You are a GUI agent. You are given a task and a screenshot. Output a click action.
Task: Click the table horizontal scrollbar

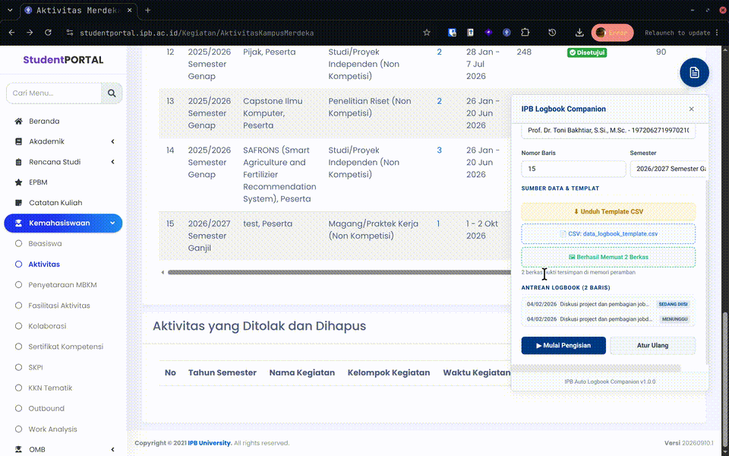339,272
